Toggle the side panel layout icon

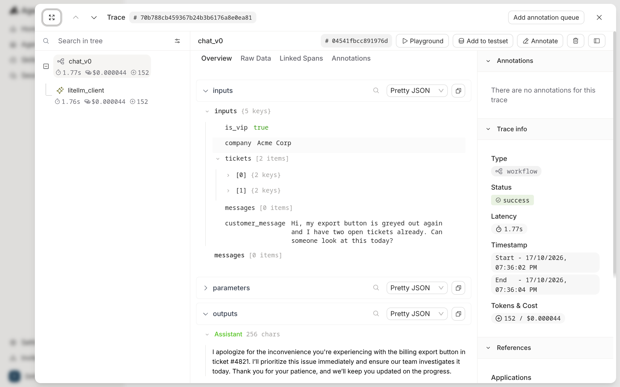(x=597, y=41)
